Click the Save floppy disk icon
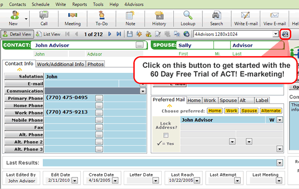 tap(130, 34)
